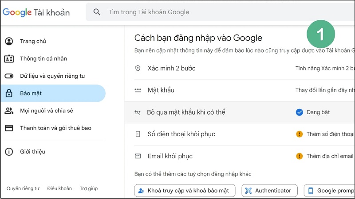Click the Google Tài khoản logo

36,12
